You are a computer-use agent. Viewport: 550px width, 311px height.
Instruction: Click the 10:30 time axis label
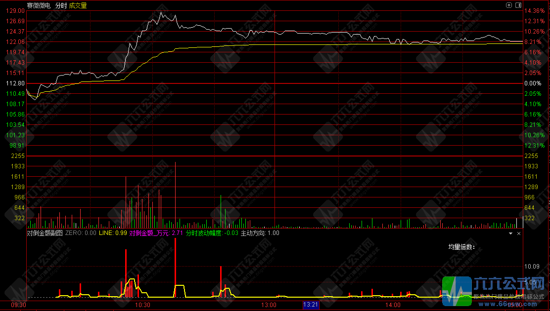pos(143,305)
